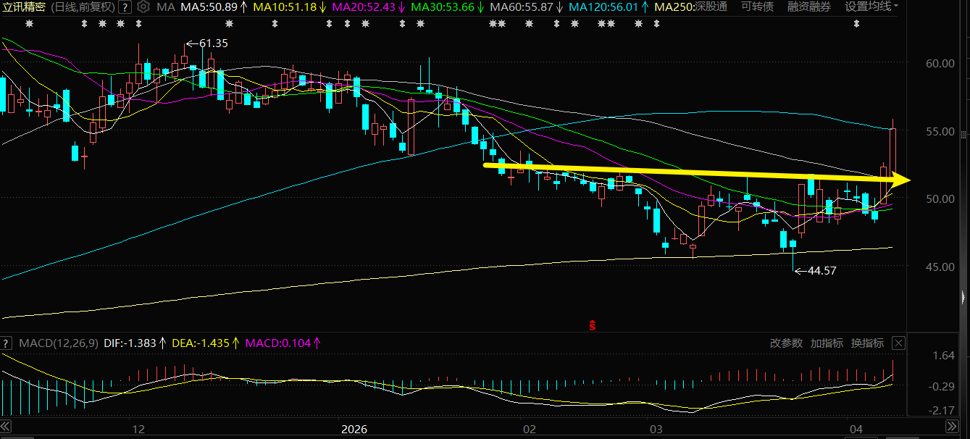Click the 45.00 price axis label
The image size is (970, 439).
940,267
